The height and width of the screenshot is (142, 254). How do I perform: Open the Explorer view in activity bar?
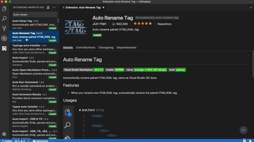click(x=4, y=9)
